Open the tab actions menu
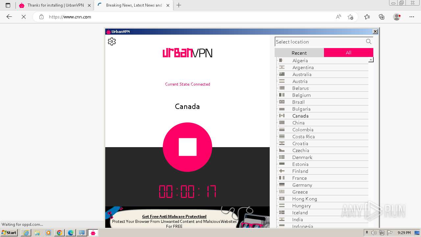Screen dimensions: 421x237 click(8, 5)
